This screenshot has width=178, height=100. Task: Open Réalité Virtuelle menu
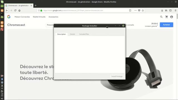(x=39, y=17)
